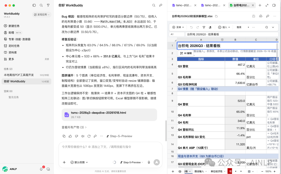Copy the assistant reply
This screenshot has width=281, height=174.
click(64, 136)
